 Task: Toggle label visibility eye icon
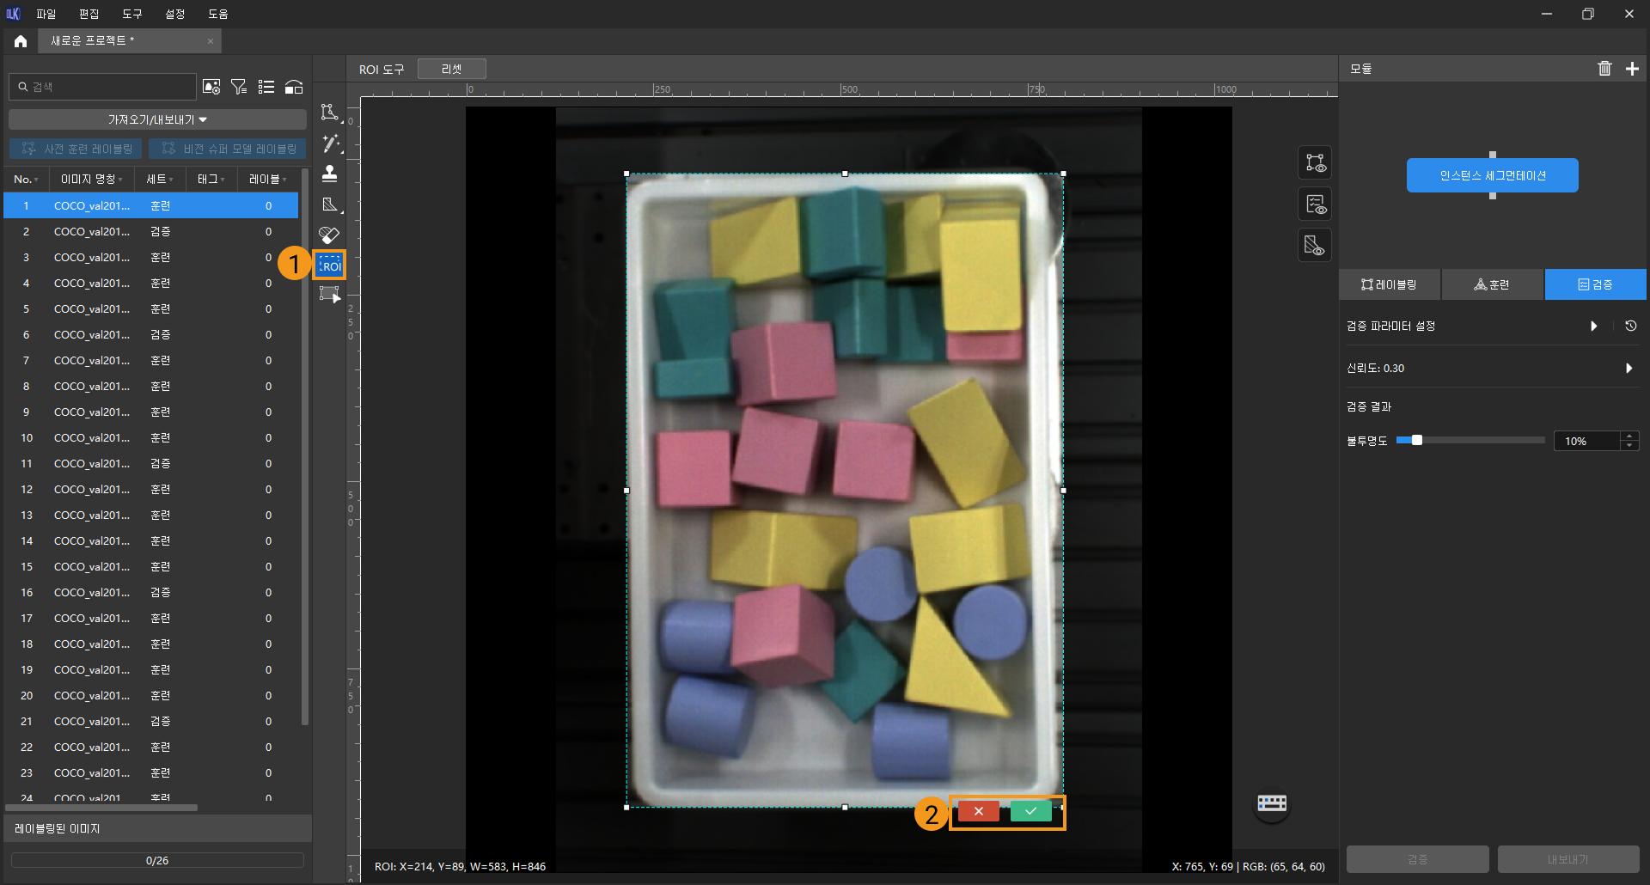point(1315,162)
